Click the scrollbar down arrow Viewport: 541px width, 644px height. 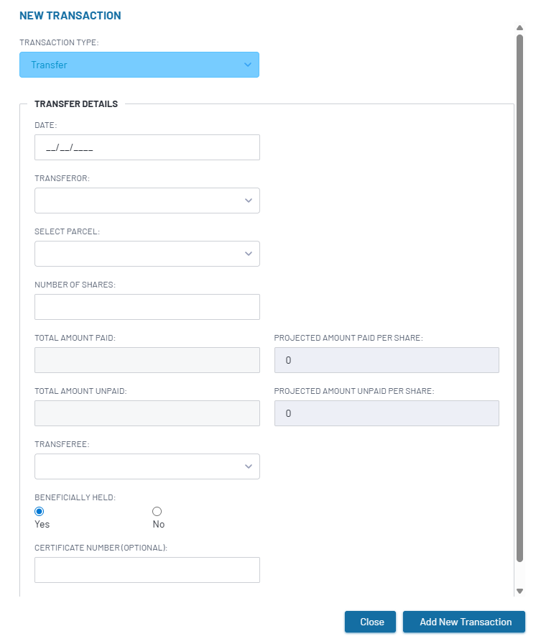tap(519, 591)
